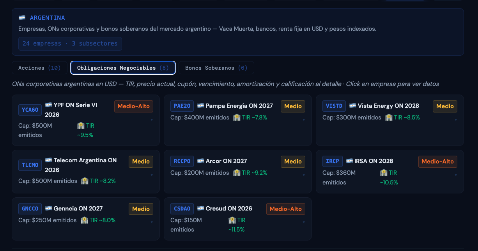Screen dimensions: 478x251
Task: Expand the Pampa Energía ON 2027 card arrow
Action: pos(304,120)
